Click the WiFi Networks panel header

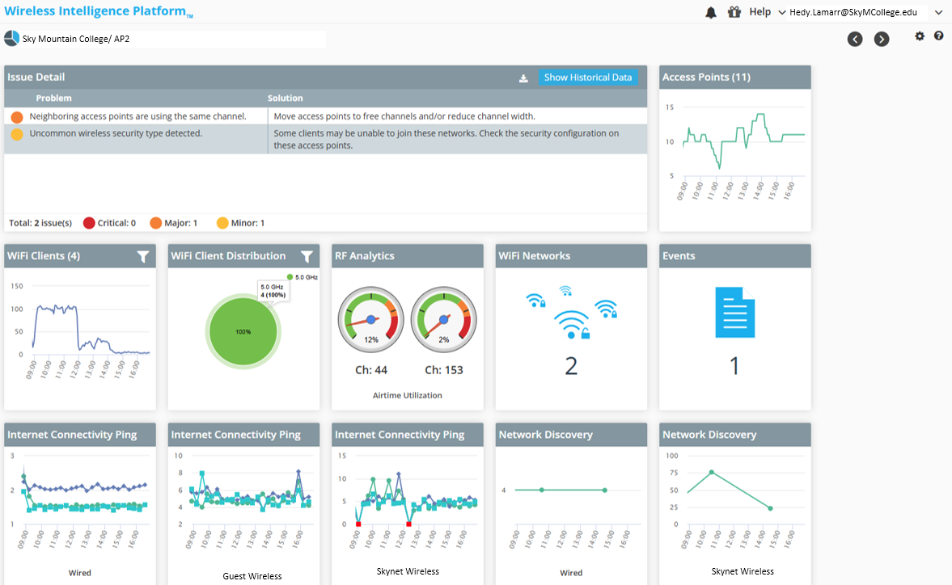571,256
